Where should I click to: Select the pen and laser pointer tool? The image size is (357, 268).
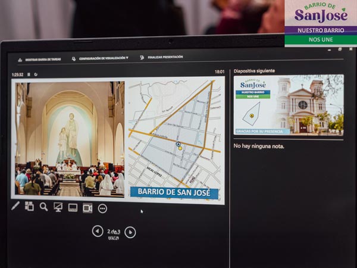15,206
